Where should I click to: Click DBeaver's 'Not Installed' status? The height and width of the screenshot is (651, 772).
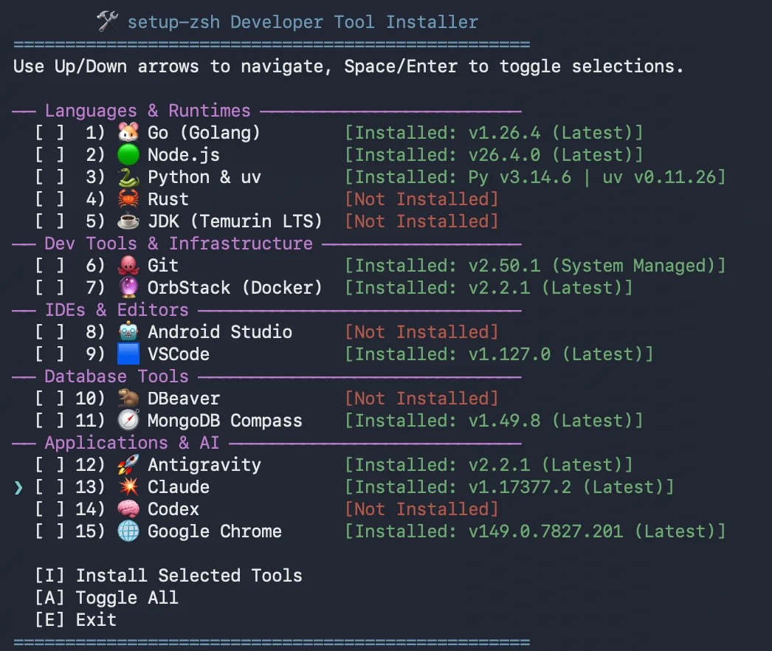pyautogui.click(x=422, y=399)
